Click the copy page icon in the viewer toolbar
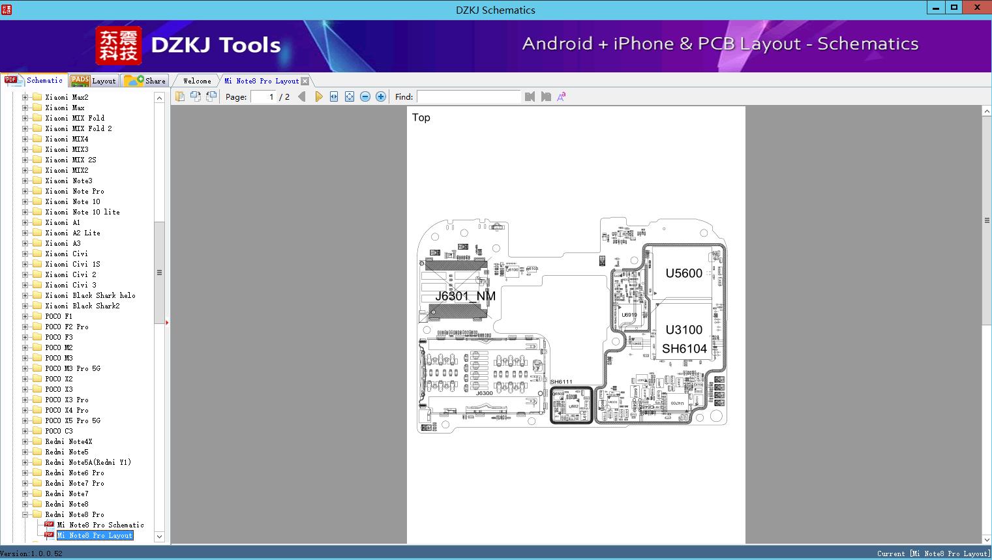992x560 pixels. tap(180, 96)
